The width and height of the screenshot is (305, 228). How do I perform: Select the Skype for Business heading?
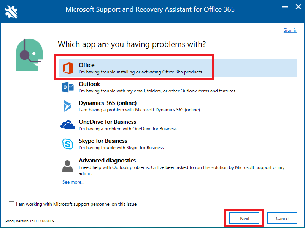click(x=103, y=141)
